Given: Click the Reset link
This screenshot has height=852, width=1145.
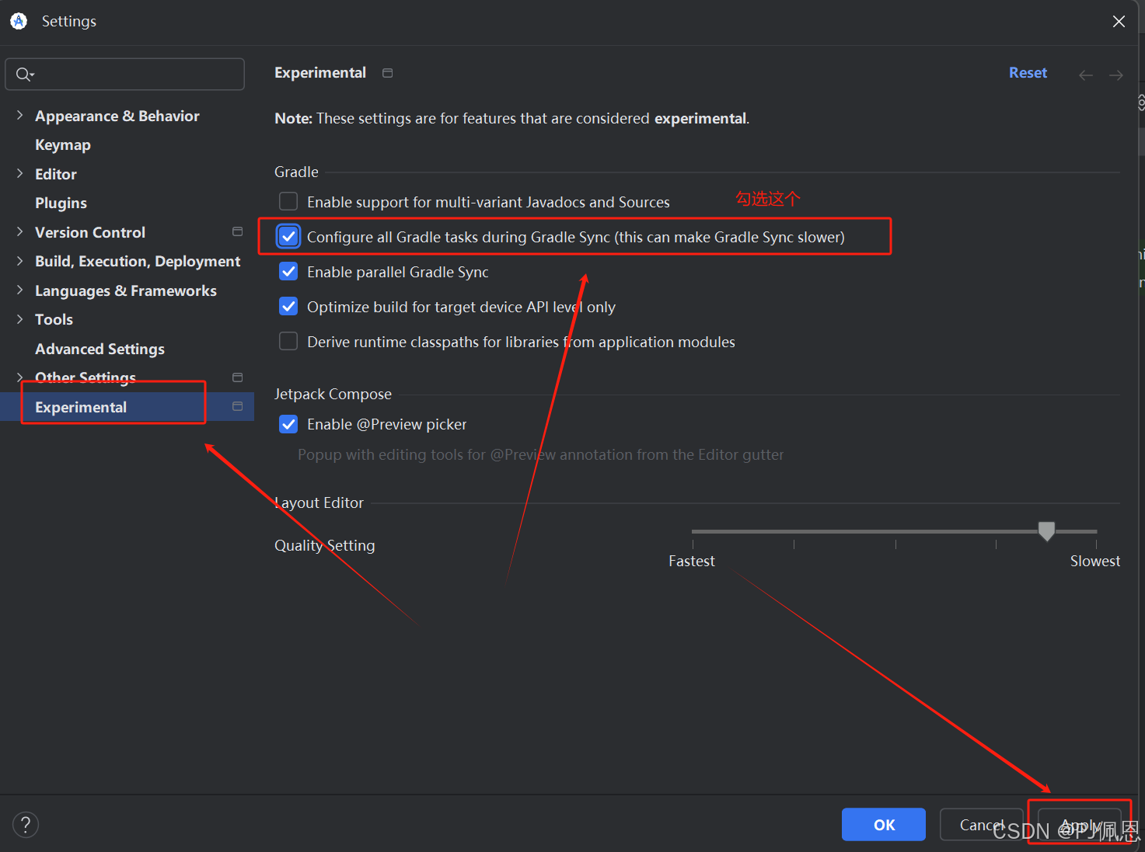Looking at the screenshot, I should pyautogui.click(x=1028, y=72).
